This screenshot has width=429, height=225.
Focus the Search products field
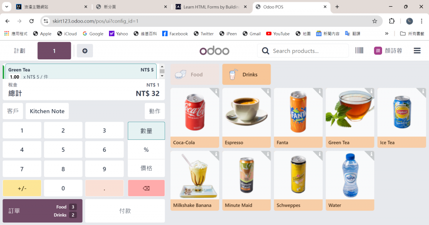pyautogui.click(x=303, y=51)
